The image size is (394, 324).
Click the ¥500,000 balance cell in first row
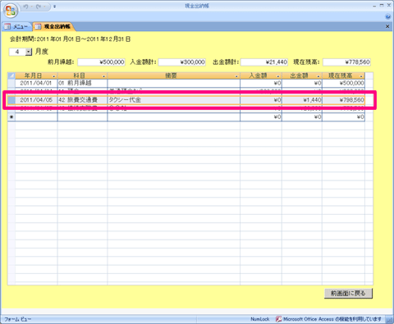[343, 83]
